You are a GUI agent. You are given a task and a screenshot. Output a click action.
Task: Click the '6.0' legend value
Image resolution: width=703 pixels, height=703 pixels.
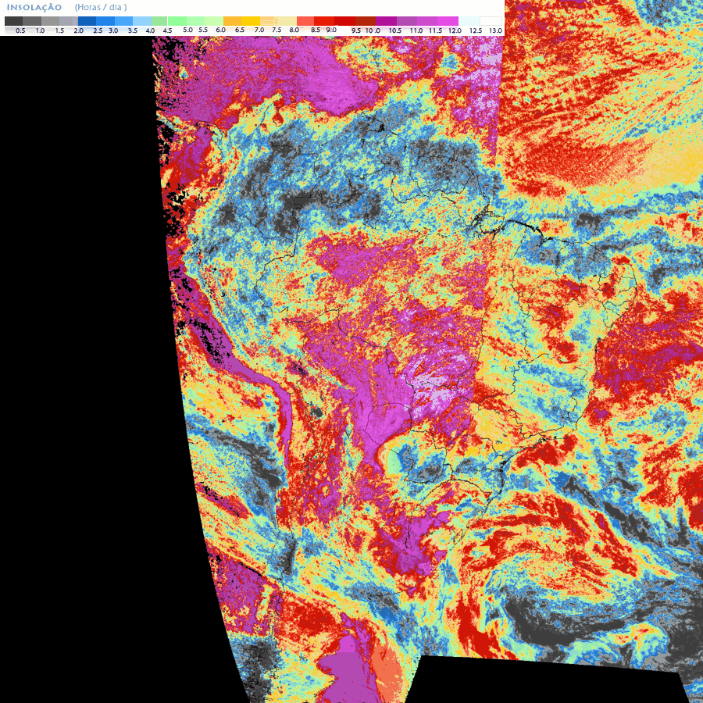tap(220, 30)
